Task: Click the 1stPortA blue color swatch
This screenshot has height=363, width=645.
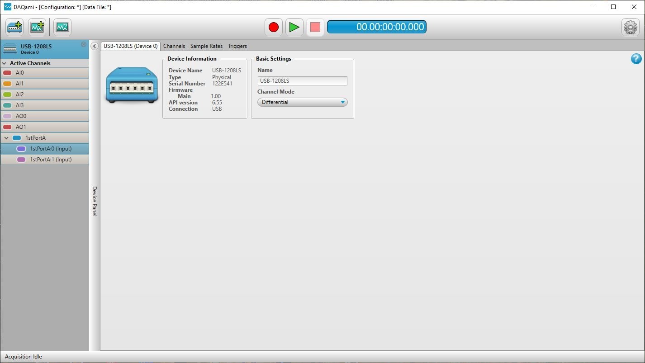Action: [17, 138]
